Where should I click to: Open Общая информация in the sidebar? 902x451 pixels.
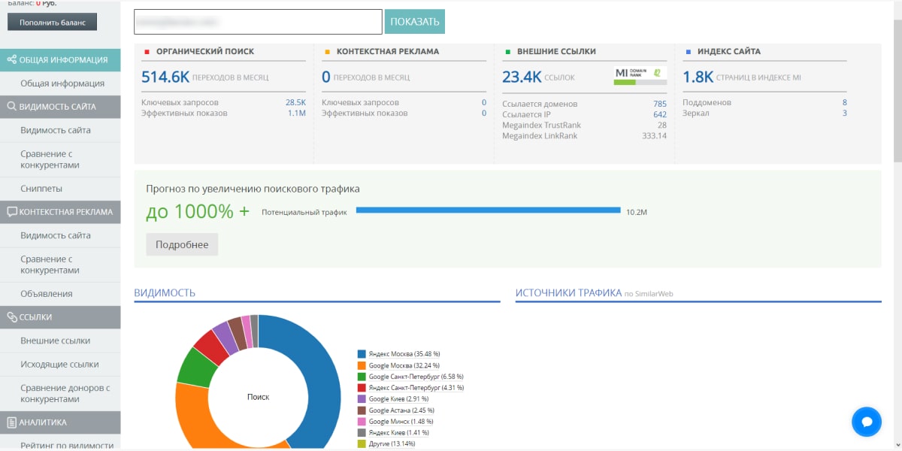coord(62,83)
